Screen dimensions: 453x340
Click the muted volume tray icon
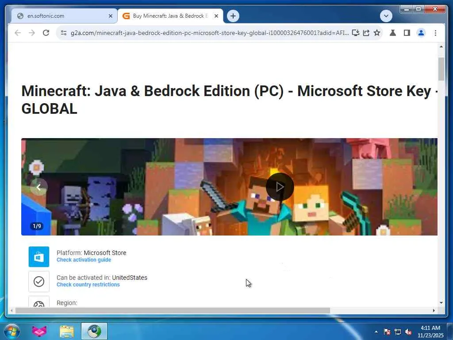408,332
